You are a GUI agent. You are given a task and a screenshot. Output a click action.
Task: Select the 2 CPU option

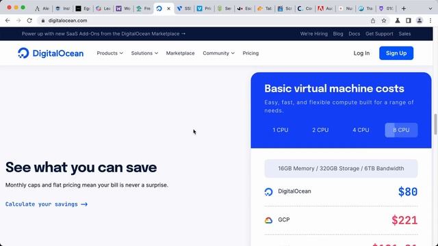(320, 130)
